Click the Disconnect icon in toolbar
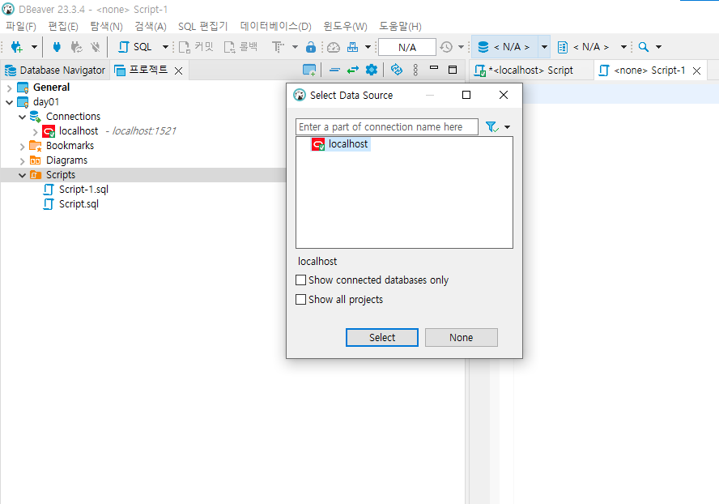 (96, 47)
